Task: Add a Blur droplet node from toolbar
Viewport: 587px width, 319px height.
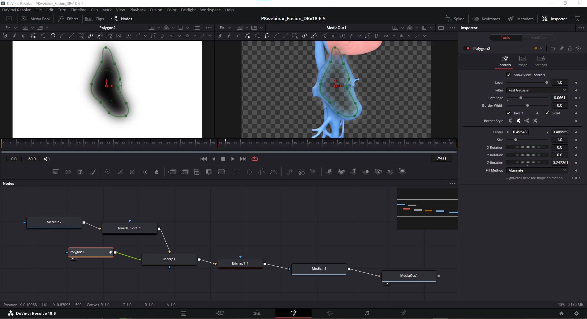Action: click(157, 172)
